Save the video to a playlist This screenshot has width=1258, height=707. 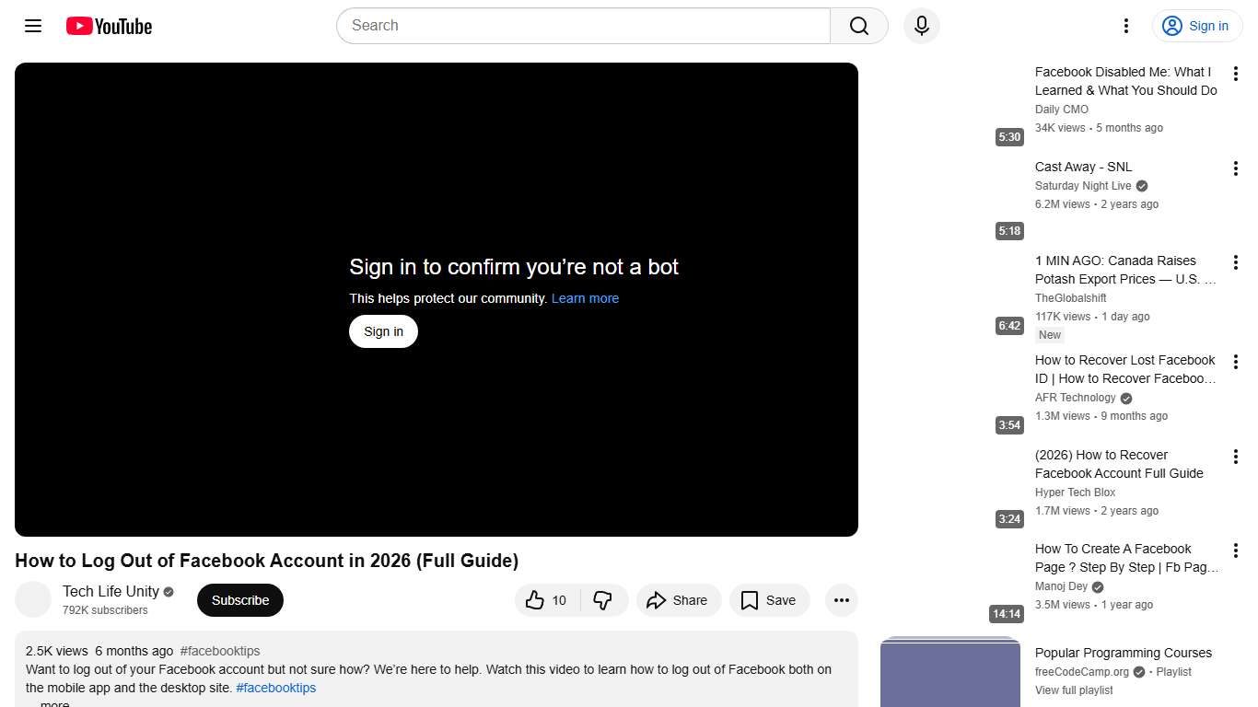[x=769, y=599]
